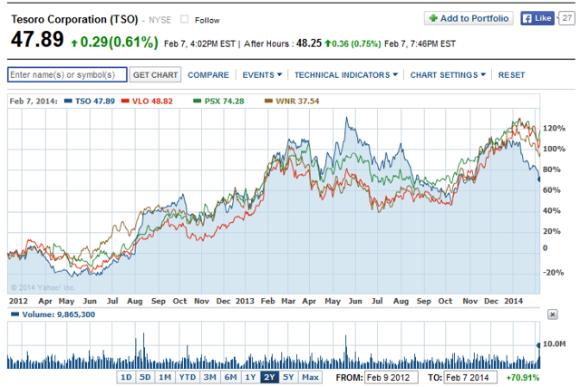580x387 pixels.
Task: Check the Follow checkbox
Action: 184,19
